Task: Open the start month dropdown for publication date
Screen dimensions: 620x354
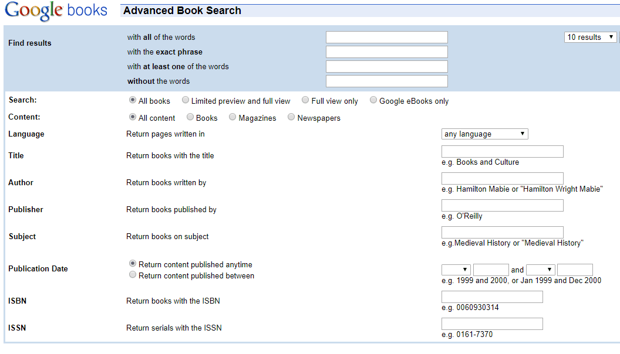Action: (456, 270)
